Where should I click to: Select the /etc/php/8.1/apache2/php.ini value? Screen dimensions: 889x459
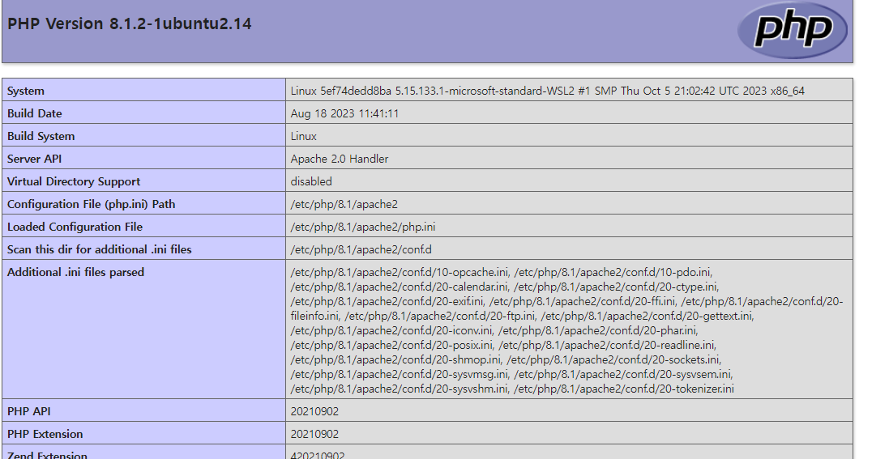click(x=363, y=227)
